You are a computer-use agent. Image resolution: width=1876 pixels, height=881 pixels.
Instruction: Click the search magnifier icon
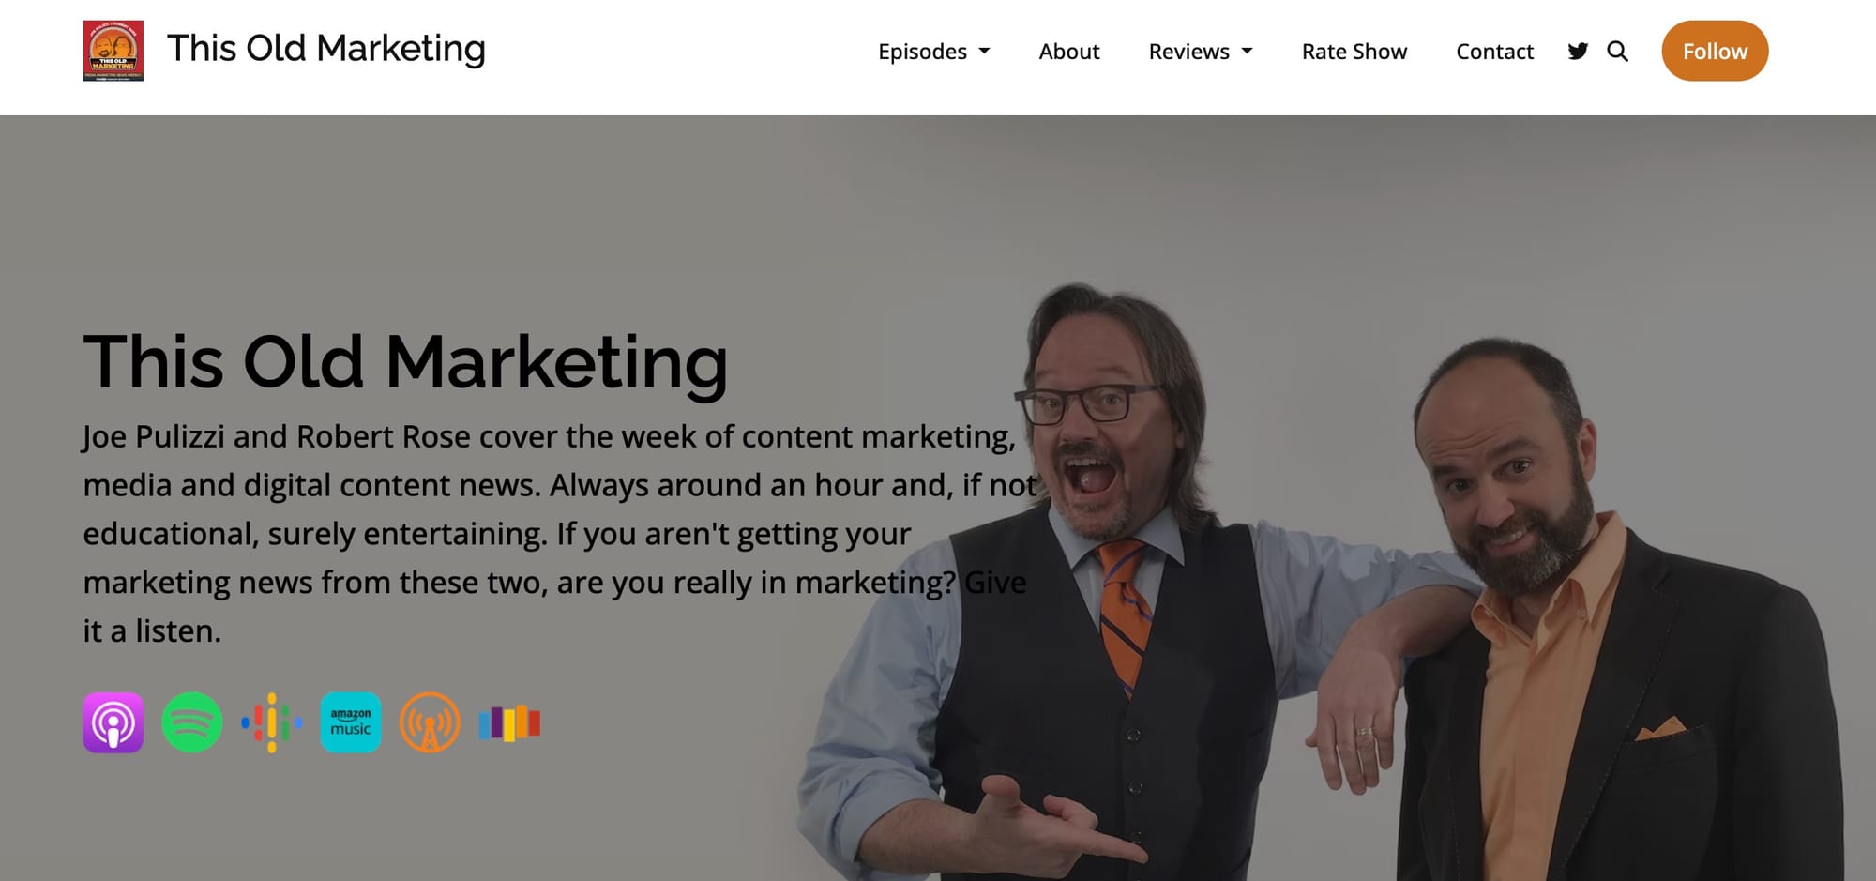(1617, 52)
